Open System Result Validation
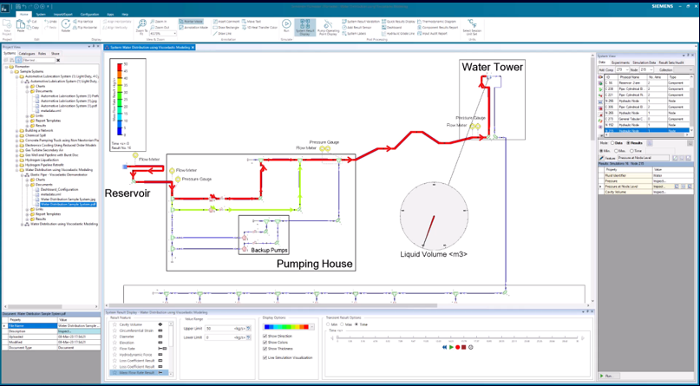The image size is (700, 386). coord(361,22)
